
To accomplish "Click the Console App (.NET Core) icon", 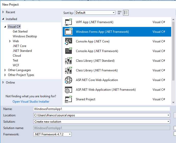I will coord(69,41).
